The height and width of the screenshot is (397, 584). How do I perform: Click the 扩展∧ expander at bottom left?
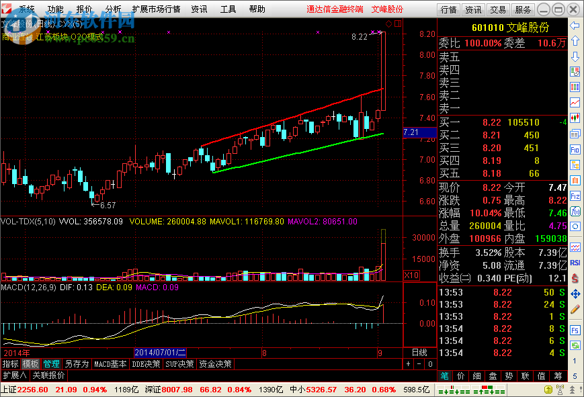coord(15,376)
